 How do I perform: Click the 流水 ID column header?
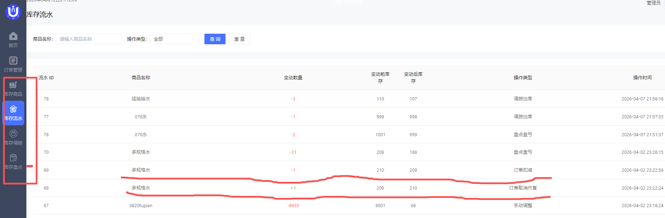[x=46, y=78]
